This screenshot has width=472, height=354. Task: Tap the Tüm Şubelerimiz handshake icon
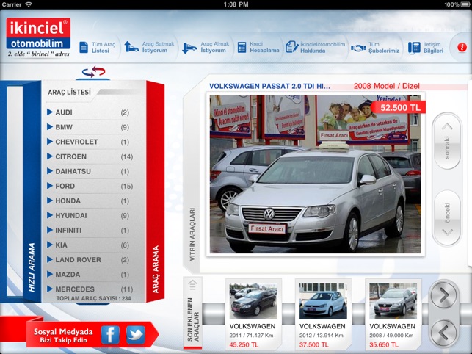point(358,48)
